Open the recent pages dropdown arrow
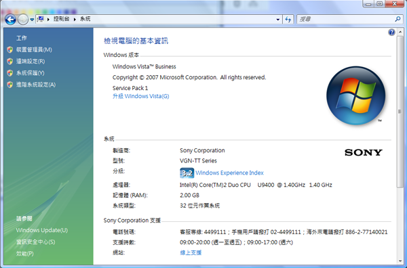 tap(32, 20)
